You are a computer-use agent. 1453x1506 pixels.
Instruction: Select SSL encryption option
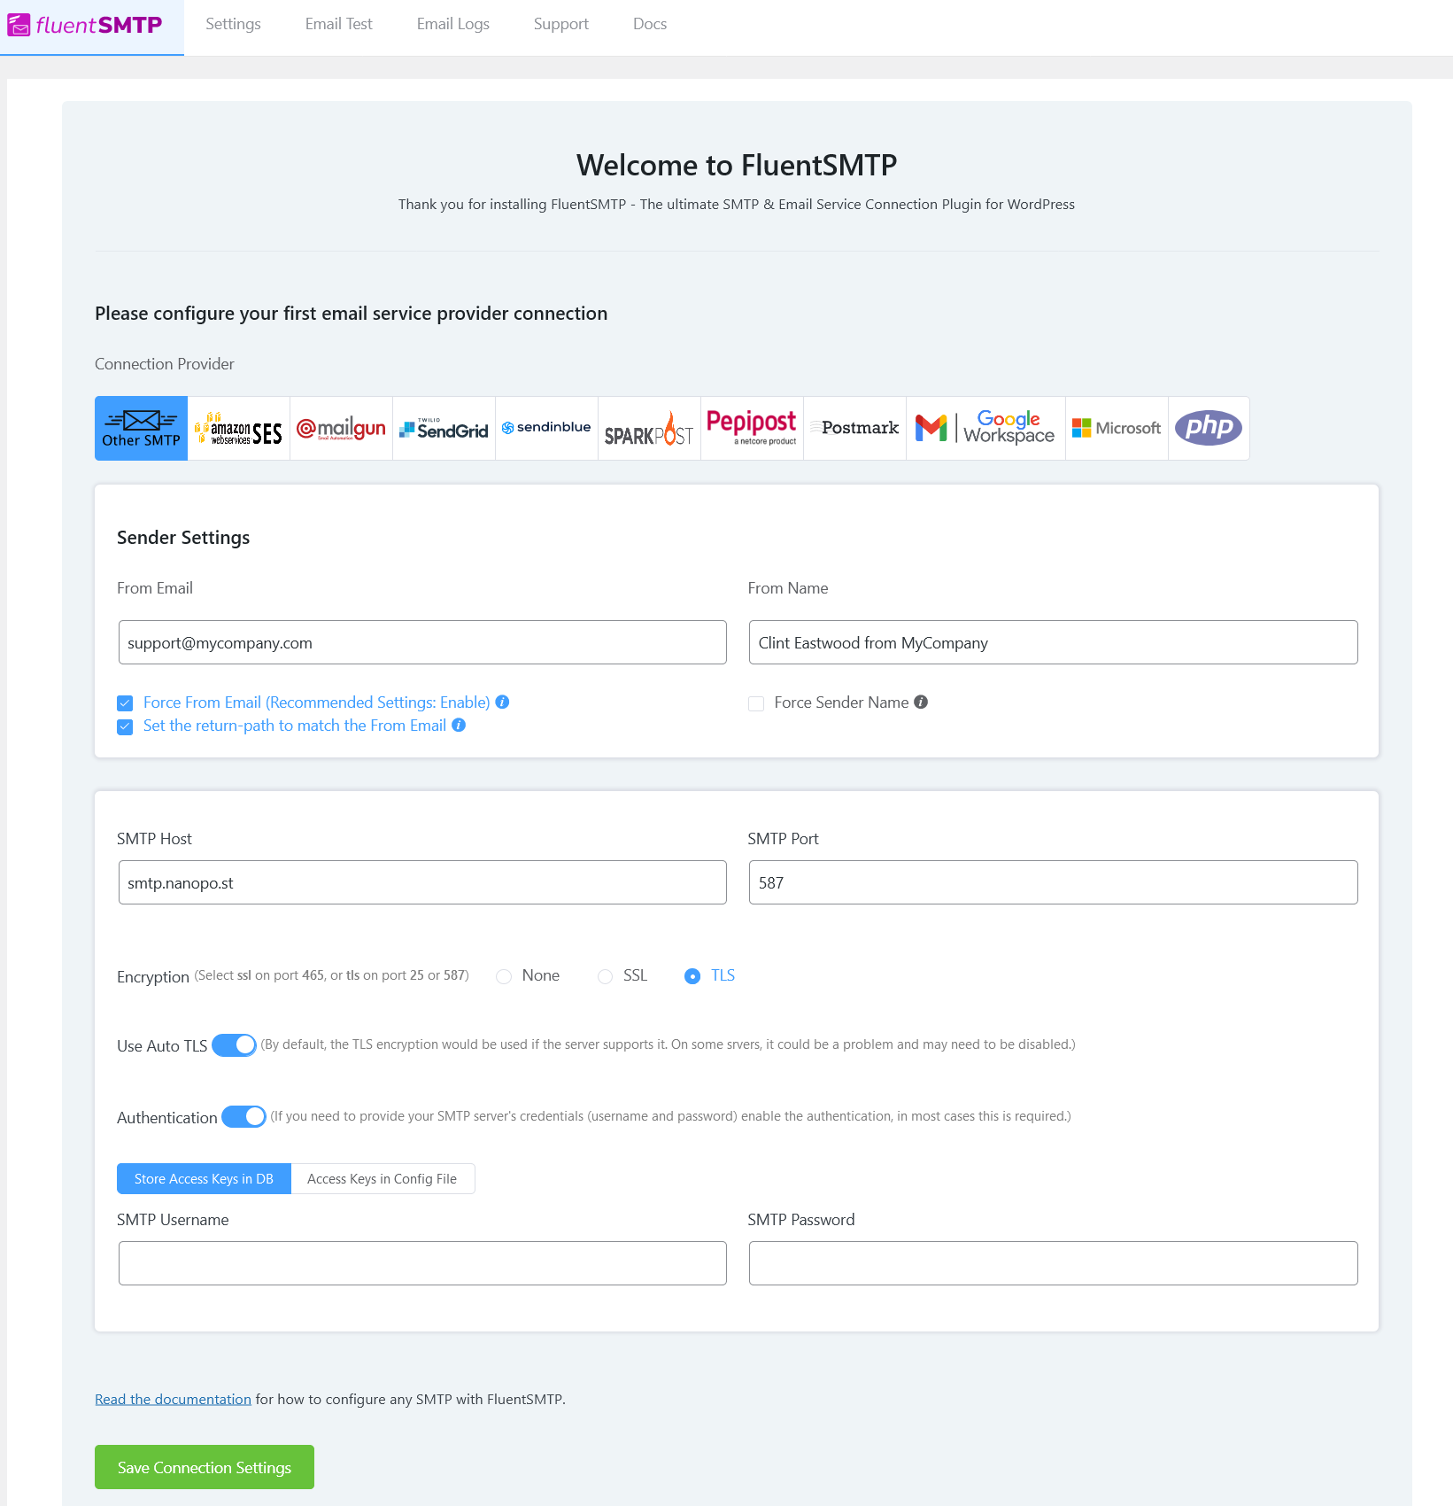click(605, 976)
